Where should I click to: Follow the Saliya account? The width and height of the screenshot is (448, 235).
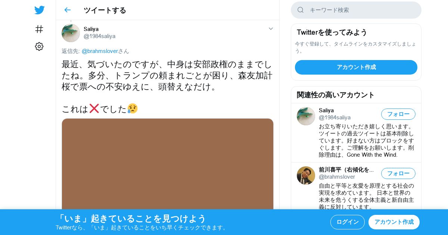[398, 114]
